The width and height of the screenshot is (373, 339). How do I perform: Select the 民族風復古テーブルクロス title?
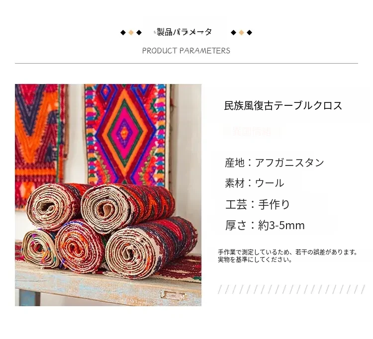283,105
